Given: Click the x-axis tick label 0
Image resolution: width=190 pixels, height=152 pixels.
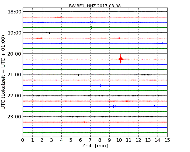Looking at the screenshot, I should (x=23, y=140).
